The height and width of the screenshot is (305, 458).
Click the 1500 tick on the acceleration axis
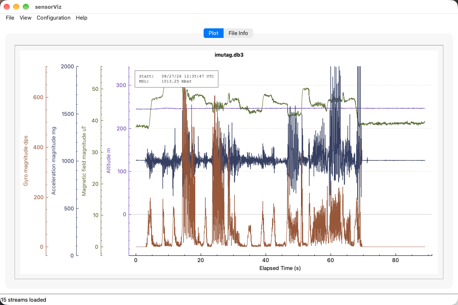67,114
